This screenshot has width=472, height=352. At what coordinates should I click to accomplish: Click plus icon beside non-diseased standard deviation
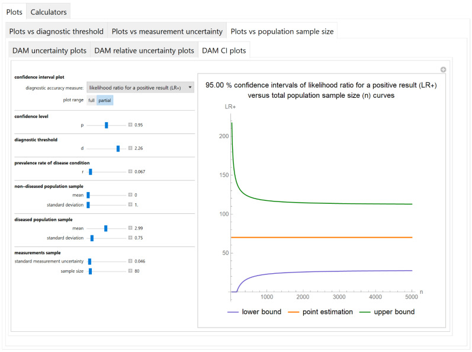point(130,204)
